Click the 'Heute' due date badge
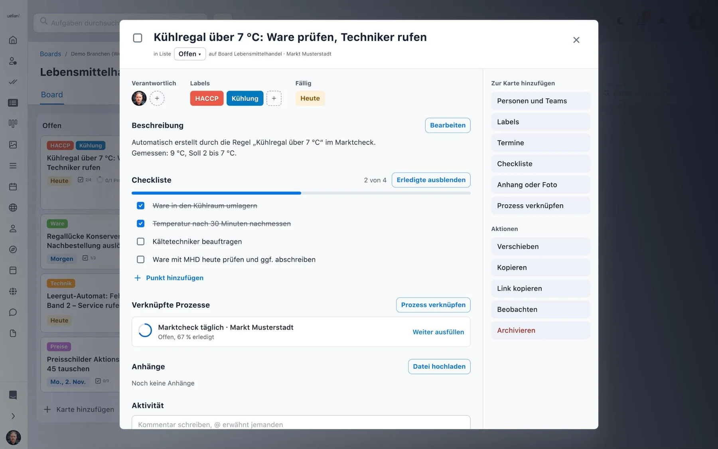The image size is (718, 449). pos(310,98)
